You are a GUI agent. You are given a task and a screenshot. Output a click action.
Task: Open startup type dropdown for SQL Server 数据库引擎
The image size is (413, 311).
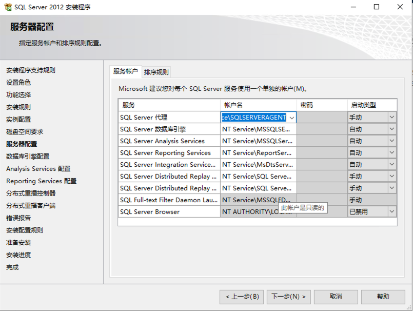[x=392, y=129]
